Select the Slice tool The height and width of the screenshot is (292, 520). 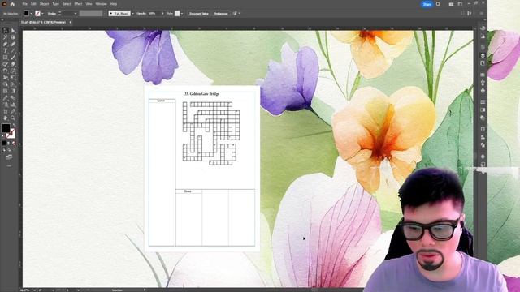point(13,111)
